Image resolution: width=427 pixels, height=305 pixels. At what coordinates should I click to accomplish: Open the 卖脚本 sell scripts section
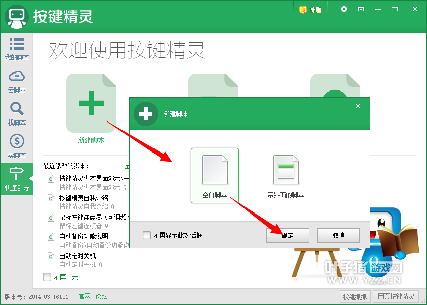click(17, 146)
